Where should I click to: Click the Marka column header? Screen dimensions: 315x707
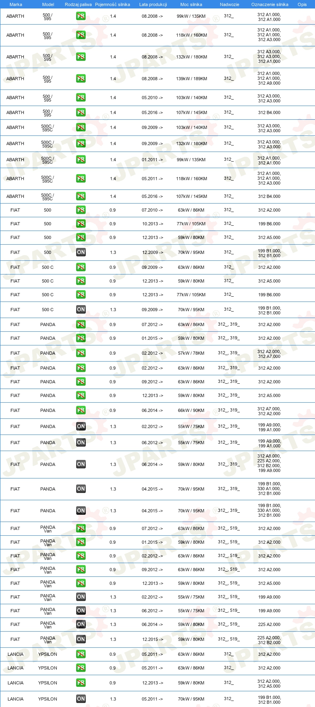coord(16,4)
